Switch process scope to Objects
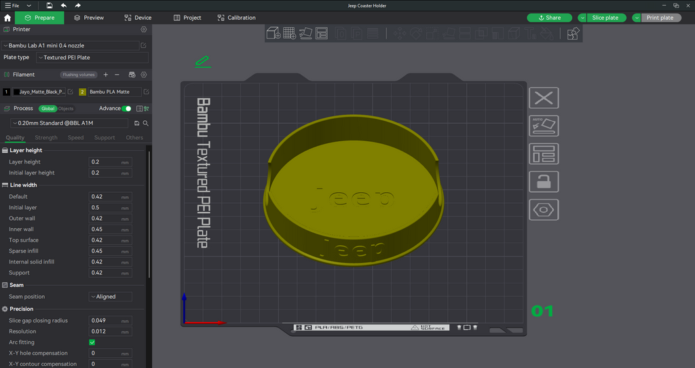 (66, 109)
